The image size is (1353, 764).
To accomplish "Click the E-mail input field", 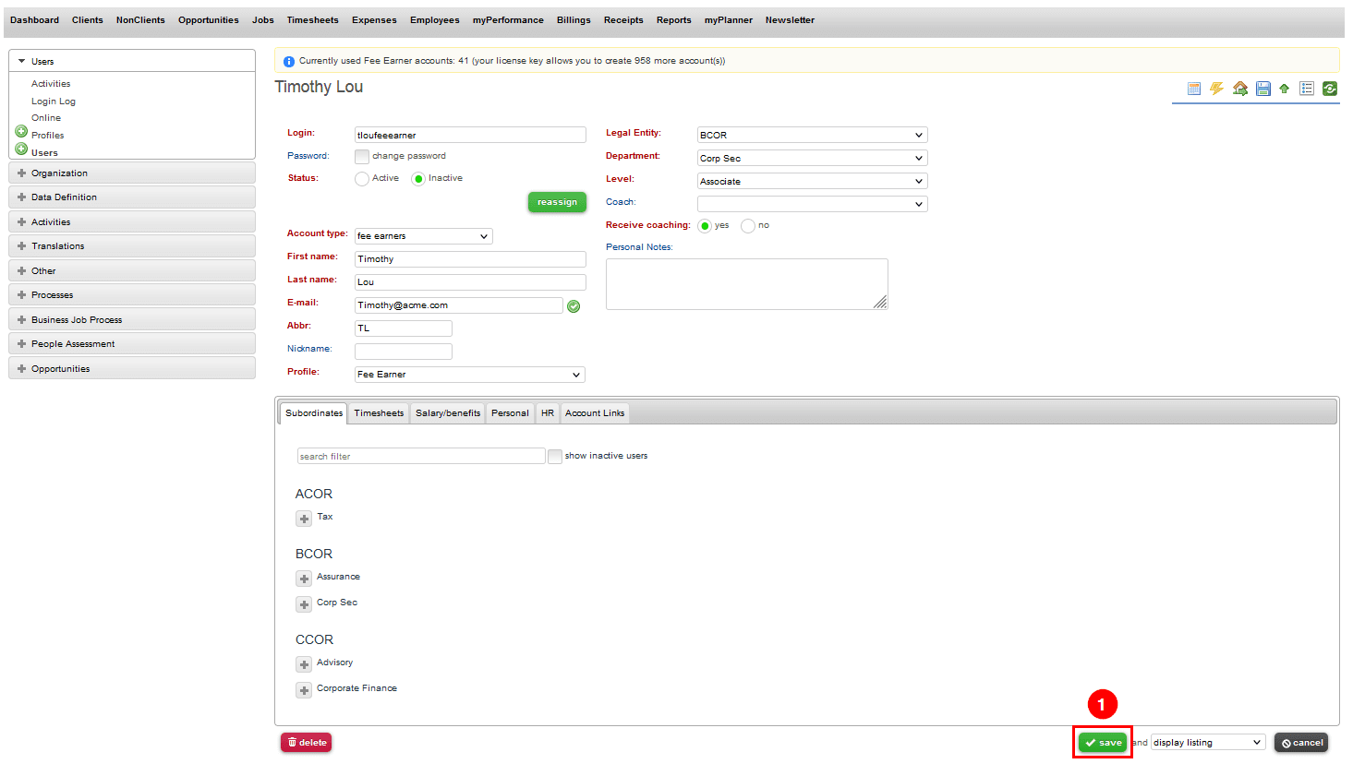I will tap(459, 305).
